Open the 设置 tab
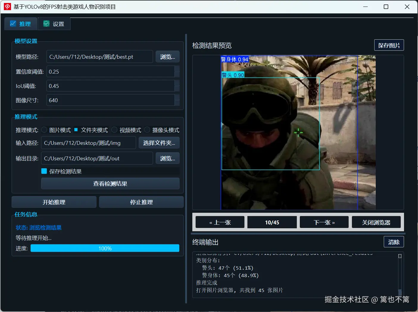This screenshot has height=312, width=418. point(54,24)
